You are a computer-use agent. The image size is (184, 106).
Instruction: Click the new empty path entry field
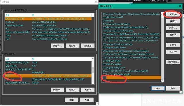[x=131, y=77]
